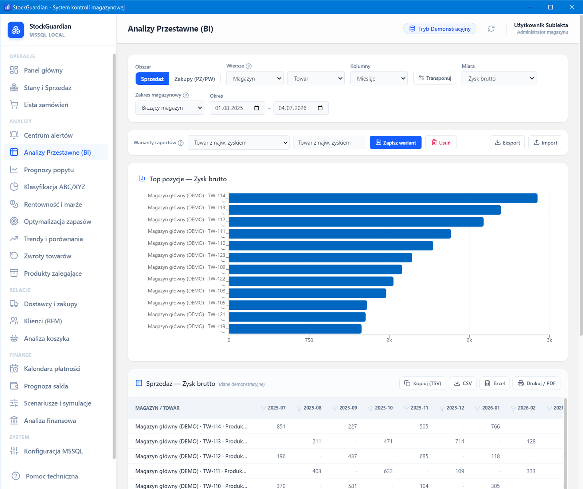Open Panel główny in sidebar
The width and height of the screenshot is (583, 489).
click(56, 70)
